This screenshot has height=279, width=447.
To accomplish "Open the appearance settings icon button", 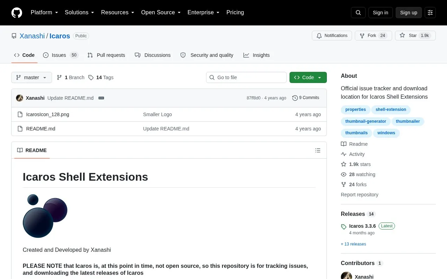I will [x=430, y=13].
